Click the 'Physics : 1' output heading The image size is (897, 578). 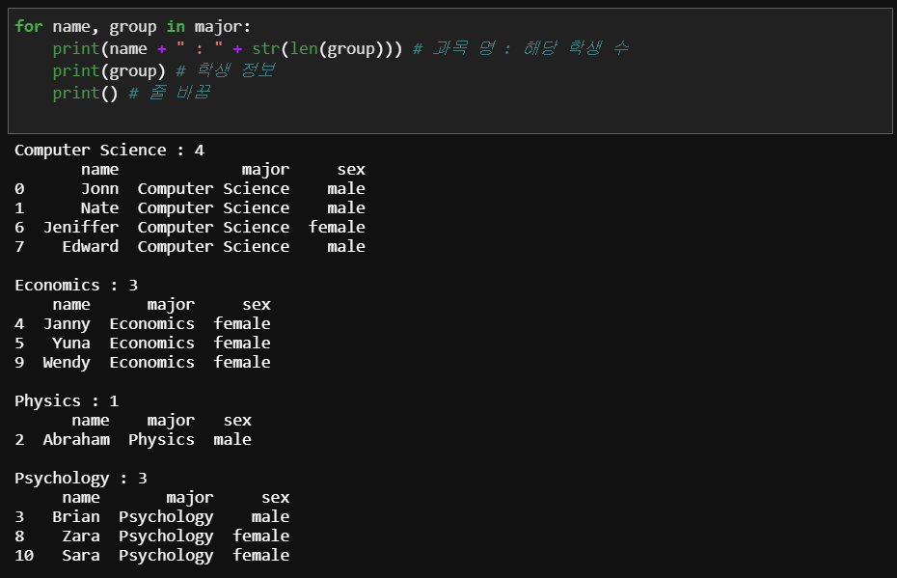click(67, 401)
